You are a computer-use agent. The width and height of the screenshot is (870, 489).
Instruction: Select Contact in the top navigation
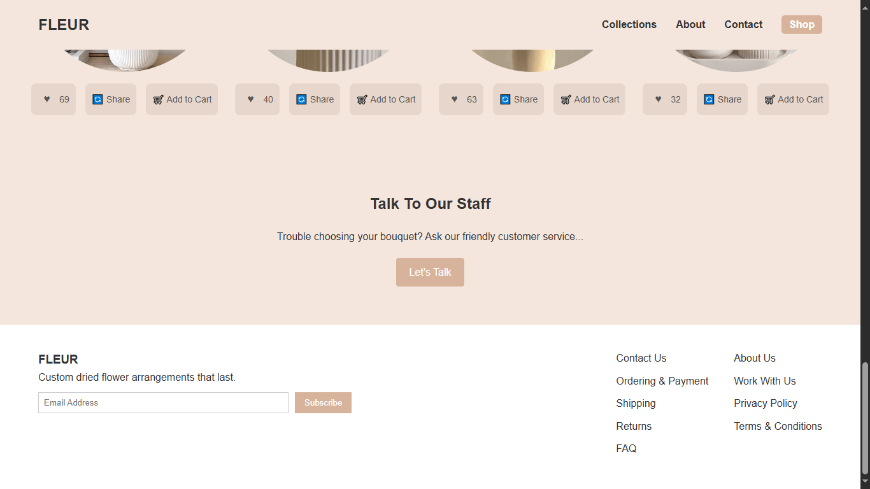743,24
